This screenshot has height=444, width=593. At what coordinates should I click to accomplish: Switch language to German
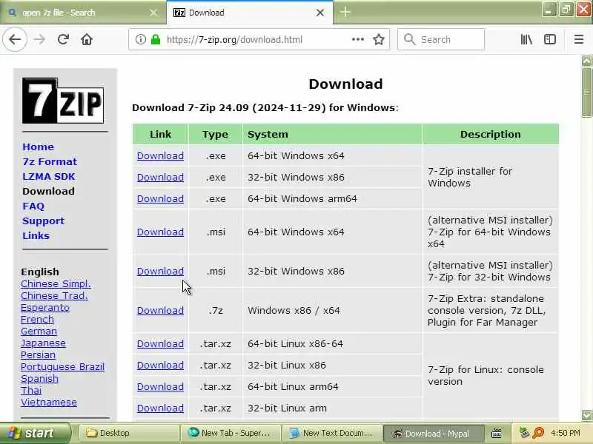(39, 331)
